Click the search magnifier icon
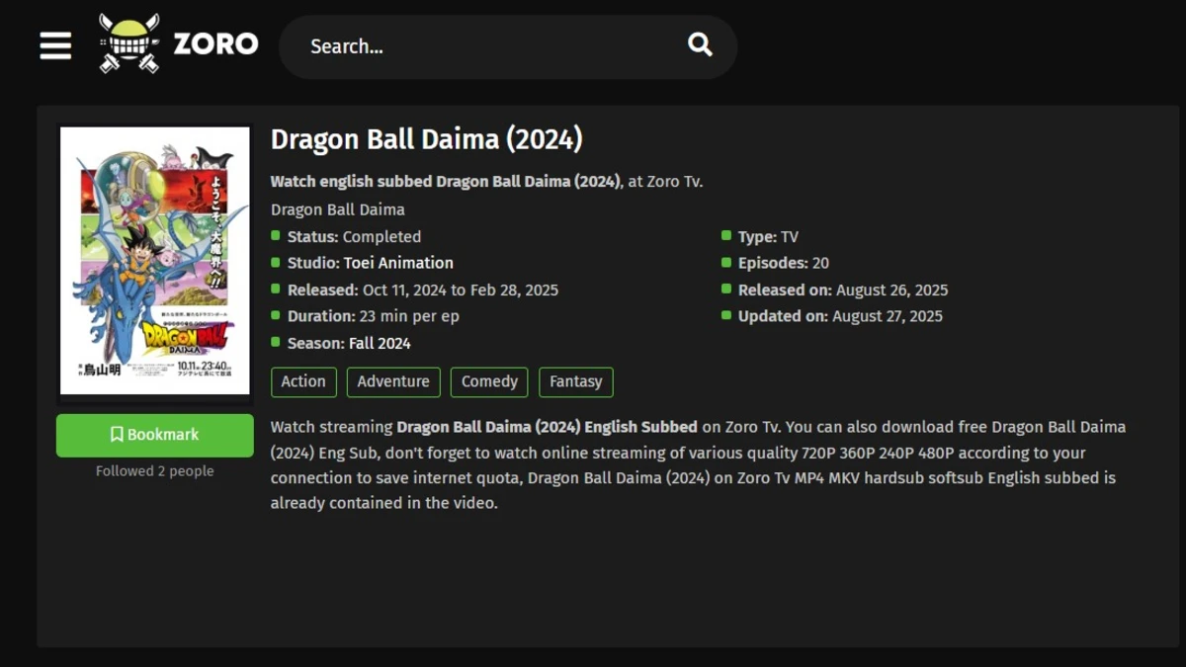The image size is (1186, 667). click(x=700, y=44)
